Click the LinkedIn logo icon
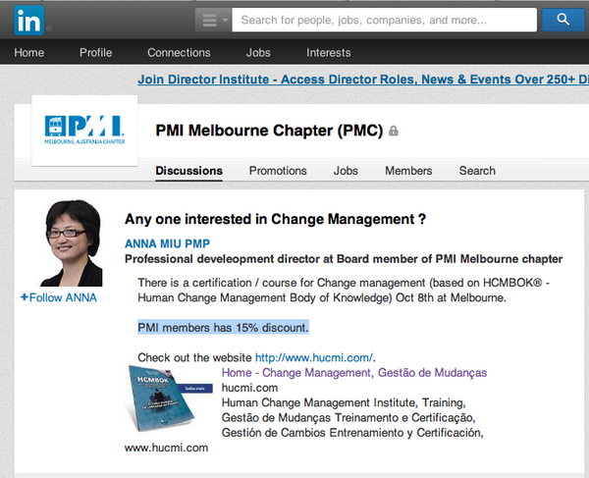 tap(28, 21)
